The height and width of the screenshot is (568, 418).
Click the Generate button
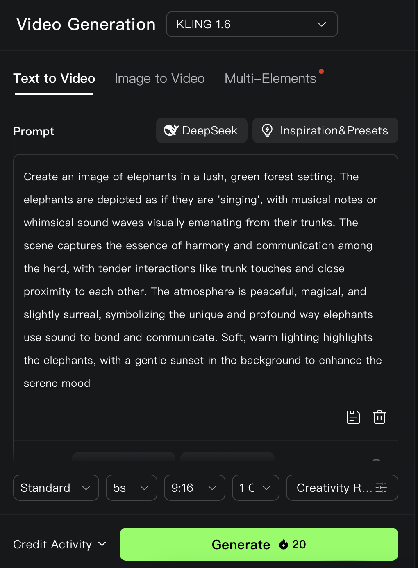pos(259,544)
